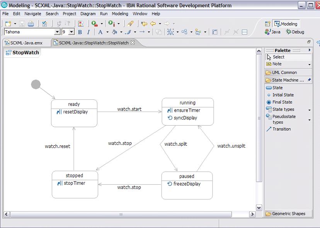Open the Geometric Shapes palette drawer

coord(288,214)
